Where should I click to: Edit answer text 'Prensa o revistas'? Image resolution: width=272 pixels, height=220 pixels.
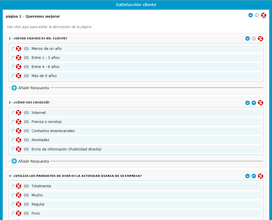[46, 122]
